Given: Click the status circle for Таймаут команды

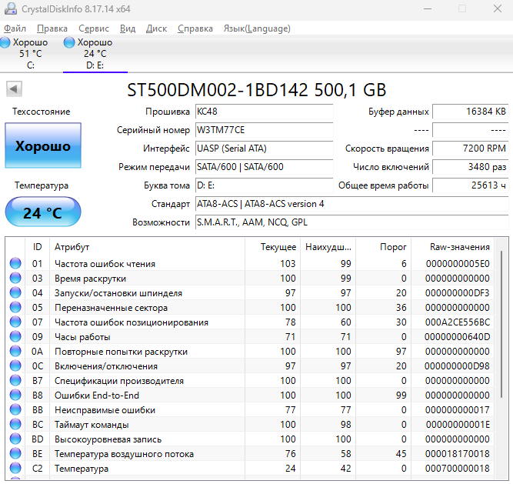Looking at the screenshot, I should point(15,424).
